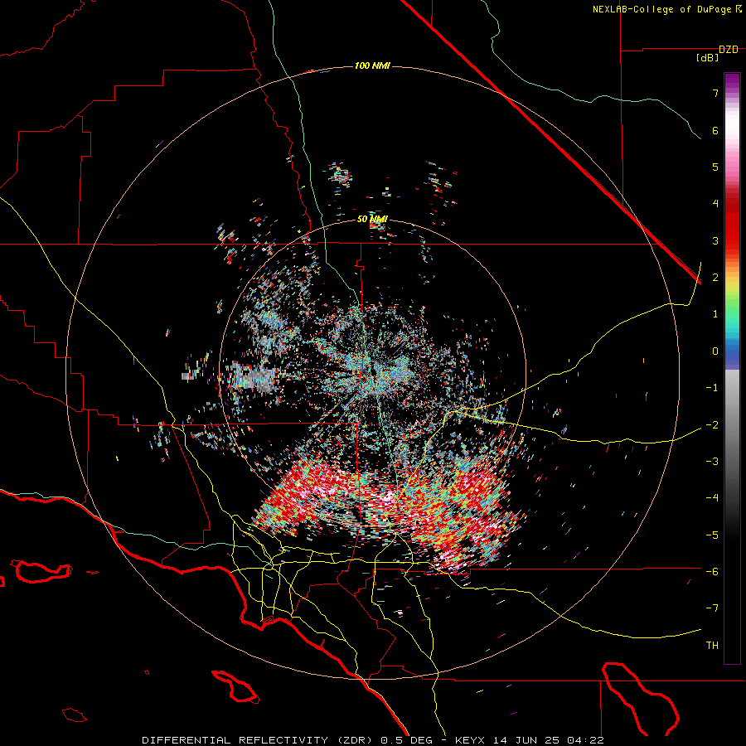Click the '6' value on the color scale

pos(715,130)
